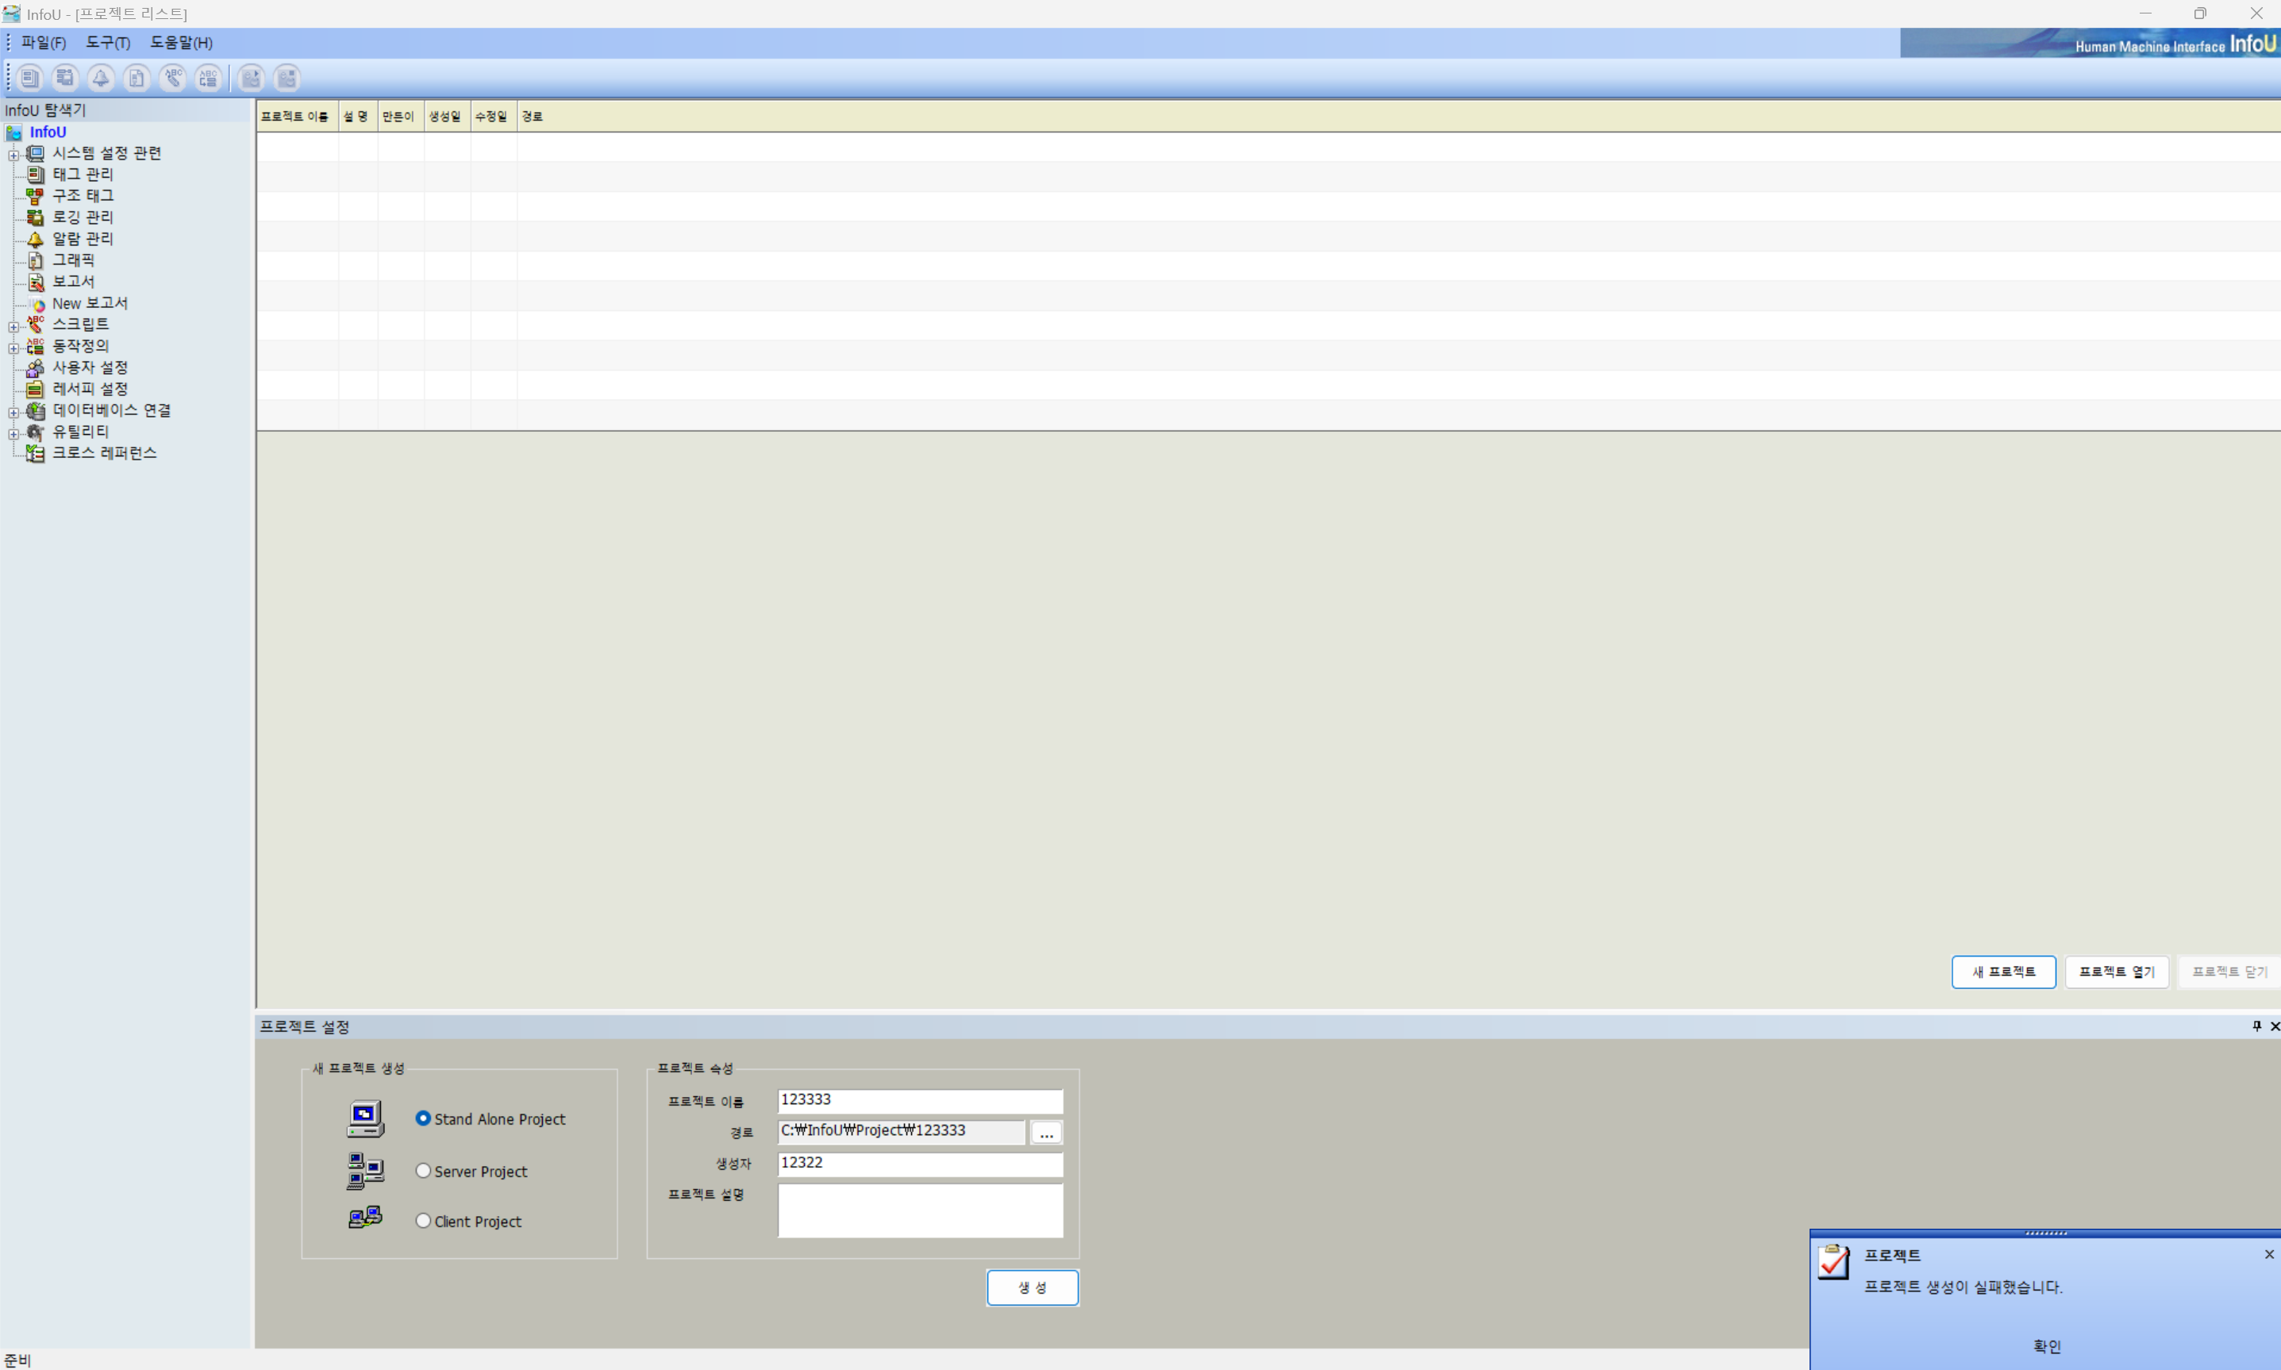Select Client Project radio button
The height and width of the screenshot is (1370, 2281).
(x=423, y=1221)
